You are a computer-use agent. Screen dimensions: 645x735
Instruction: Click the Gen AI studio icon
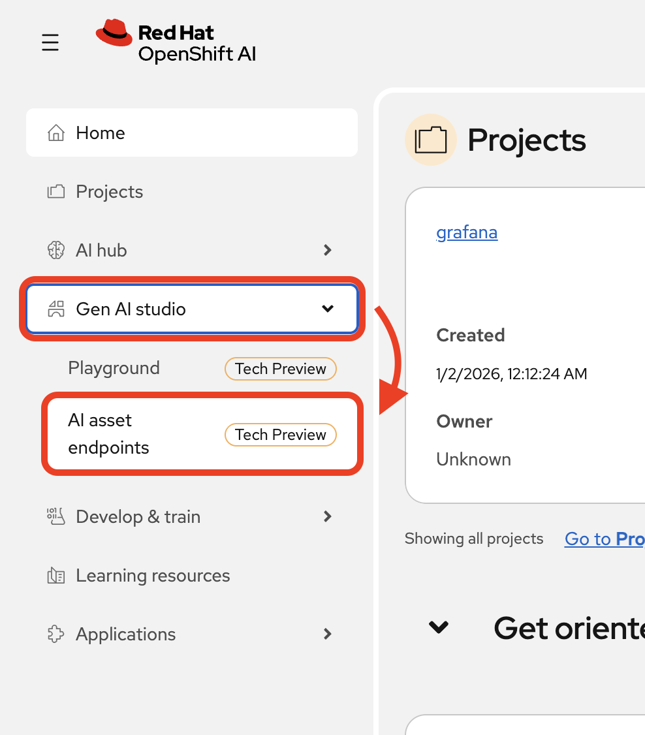pos(55,309)
